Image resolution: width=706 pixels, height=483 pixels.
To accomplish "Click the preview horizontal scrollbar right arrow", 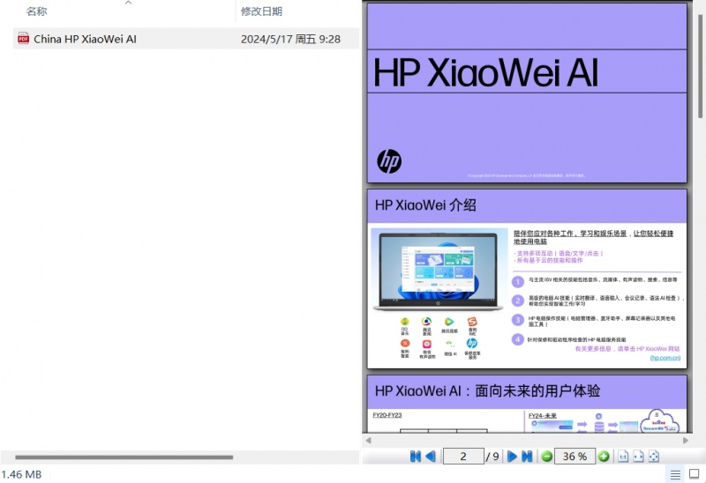I will tap(686, 441).
